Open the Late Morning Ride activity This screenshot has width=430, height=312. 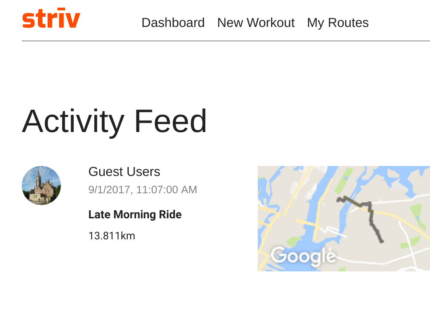pyautogui.click(x=135, y=214)
